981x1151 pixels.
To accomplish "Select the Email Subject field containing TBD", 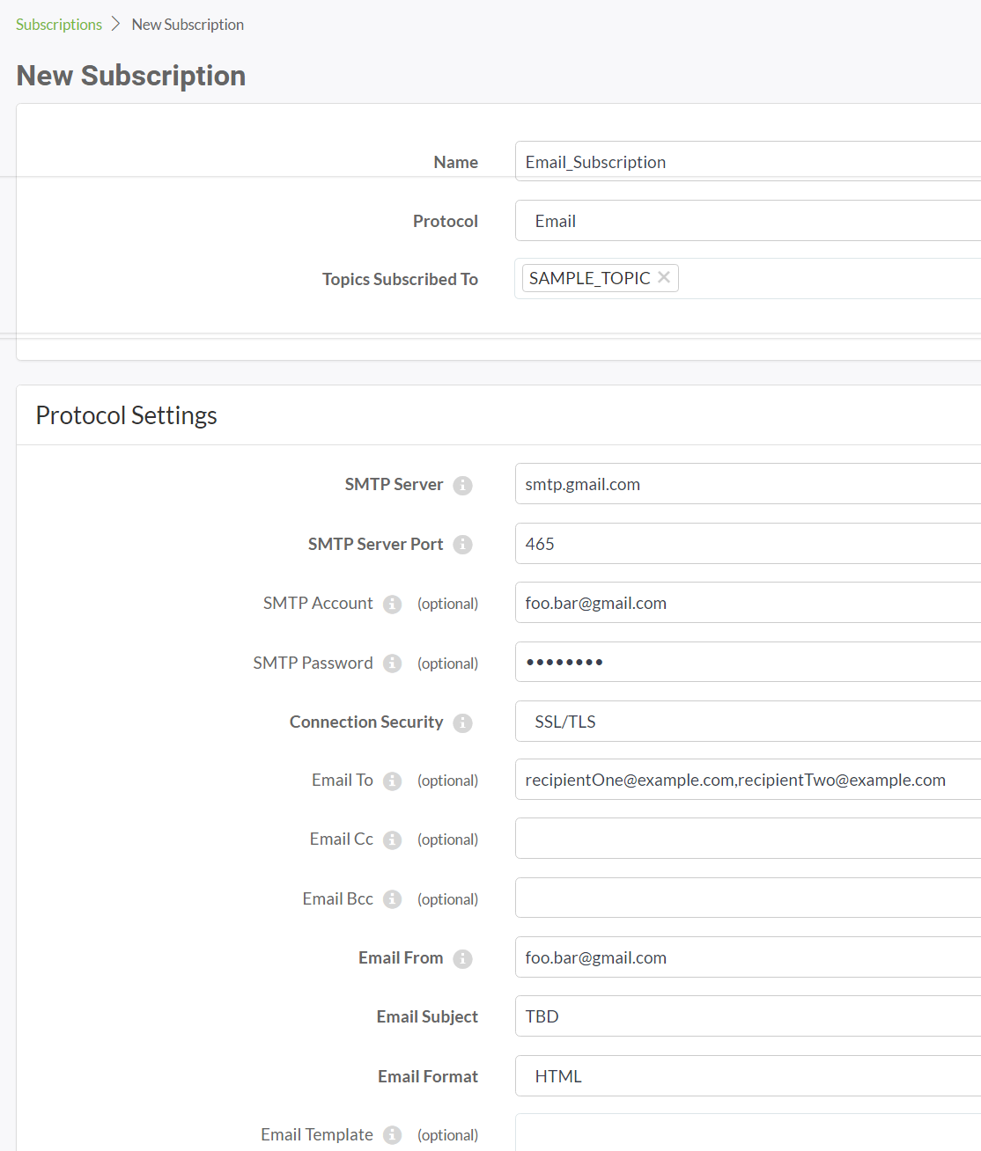I will (747, 1016).
